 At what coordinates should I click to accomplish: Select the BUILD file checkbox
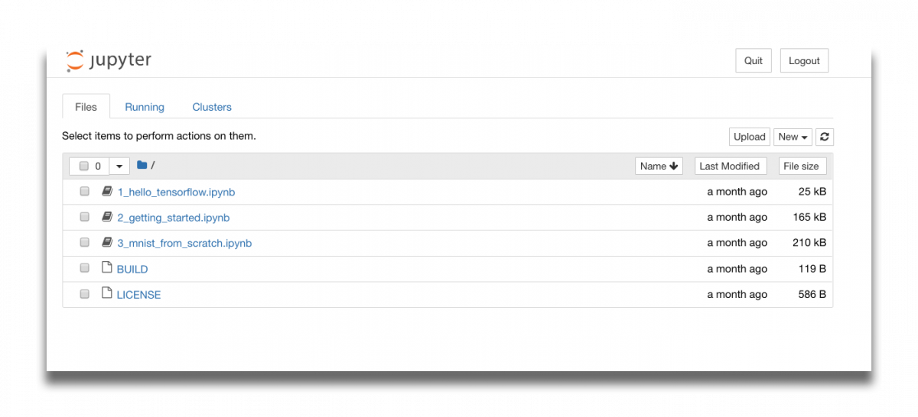(85, 269)
